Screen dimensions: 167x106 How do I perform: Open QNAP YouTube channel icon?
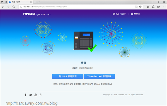coord(36,95)
